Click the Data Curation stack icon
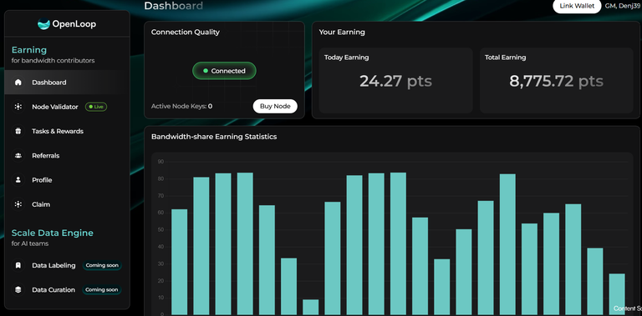 point(18,290)
